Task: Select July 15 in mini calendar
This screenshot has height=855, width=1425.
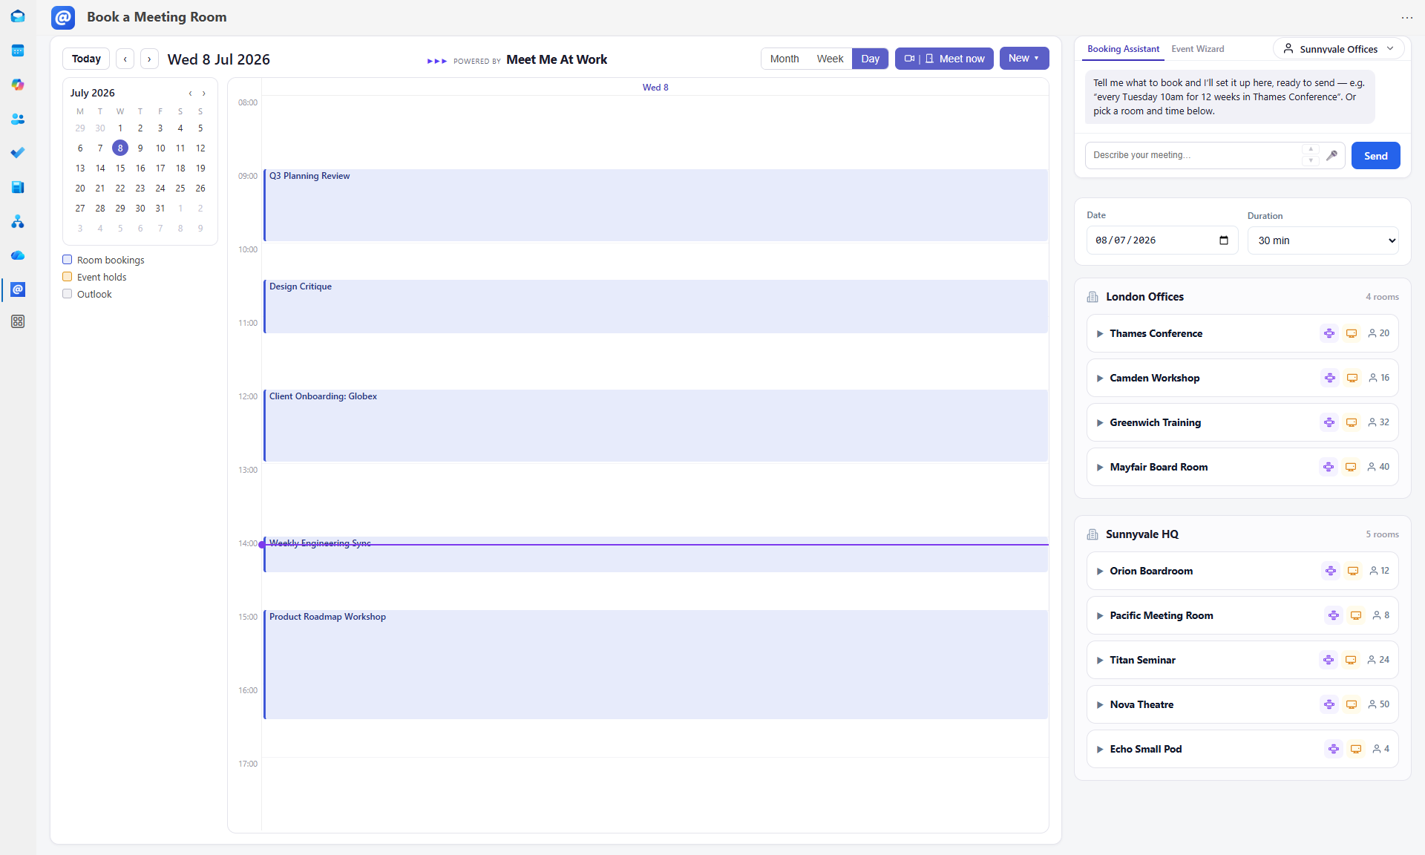Action: click(120, 168)
